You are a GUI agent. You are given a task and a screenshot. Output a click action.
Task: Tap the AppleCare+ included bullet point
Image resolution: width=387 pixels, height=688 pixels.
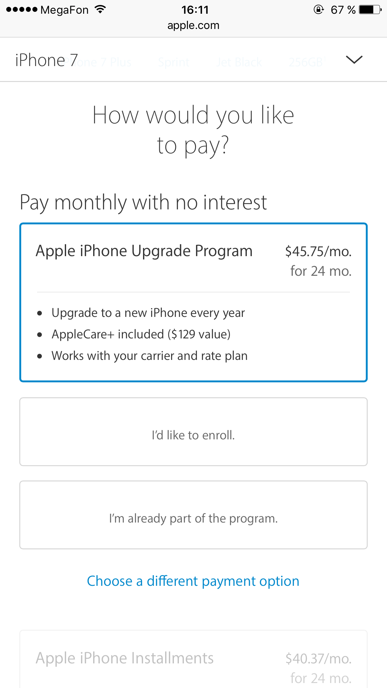[x=141, y=334]
